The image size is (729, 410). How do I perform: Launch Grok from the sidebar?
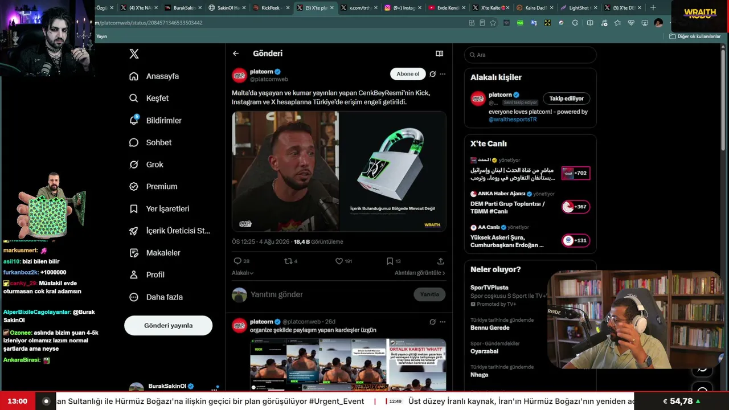[x=146, y=165]
